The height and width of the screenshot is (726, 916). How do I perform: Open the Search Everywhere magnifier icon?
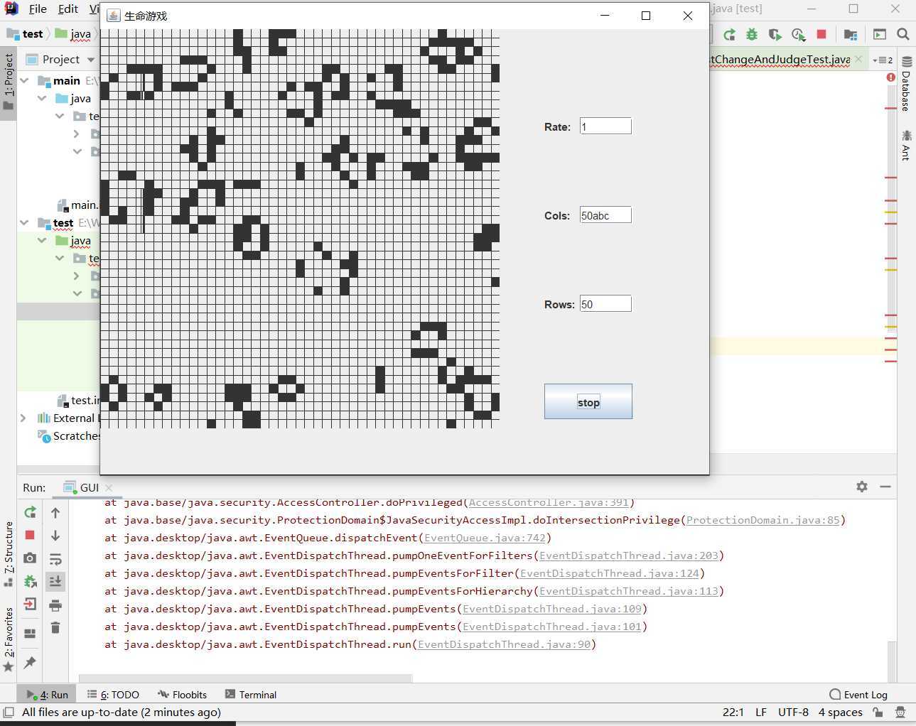[x=903, y=34]
